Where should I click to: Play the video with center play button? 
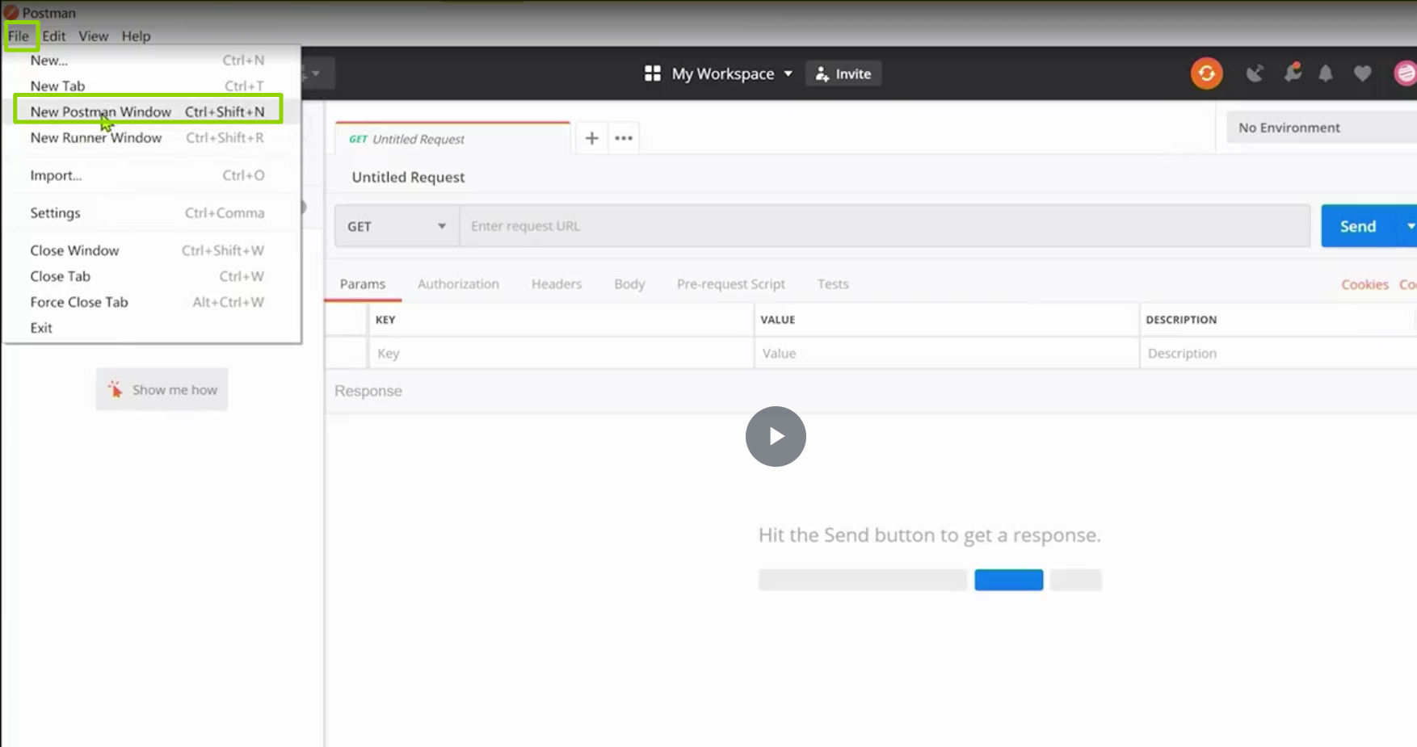pos(776,437)
